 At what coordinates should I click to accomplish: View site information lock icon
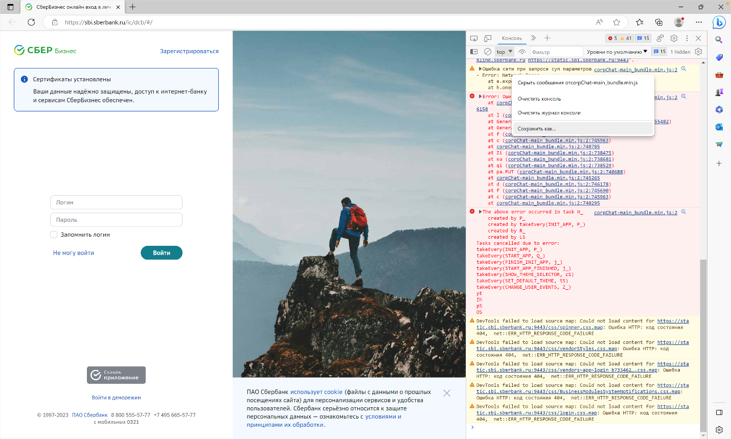[55, 22]
